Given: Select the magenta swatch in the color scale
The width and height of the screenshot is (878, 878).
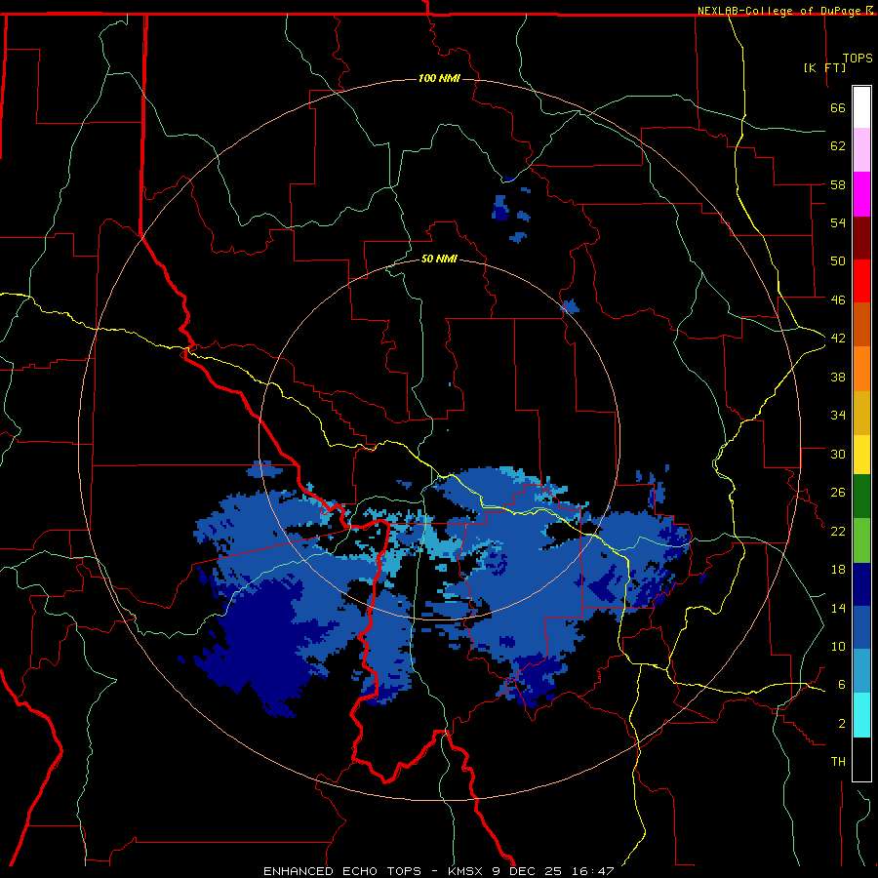Looking at the screenshot, I should point(861,194).
